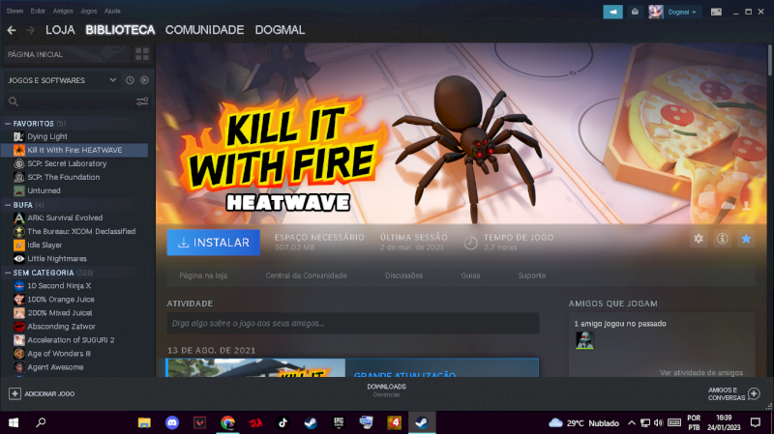Select the Unturned game icon
This screenshot has height=434, width=774.
(x=18, y=190)
